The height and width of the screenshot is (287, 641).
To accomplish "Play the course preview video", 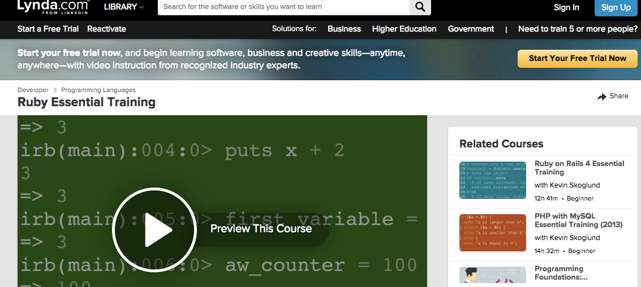I will tap(154, 229).
